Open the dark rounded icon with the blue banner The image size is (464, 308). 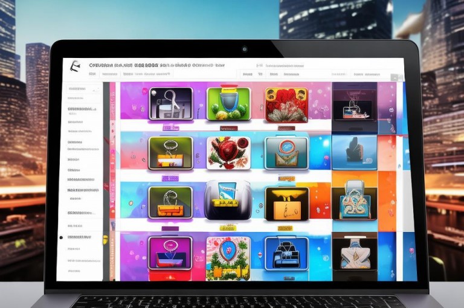(x=228, y=201)
